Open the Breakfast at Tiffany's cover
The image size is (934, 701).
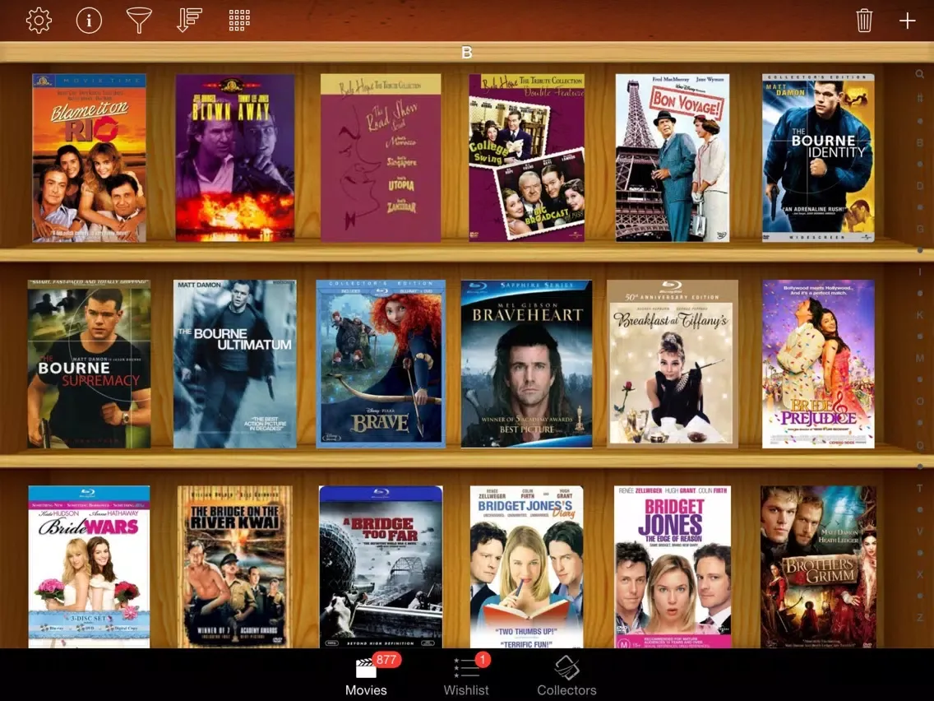(x=673, y=364)
